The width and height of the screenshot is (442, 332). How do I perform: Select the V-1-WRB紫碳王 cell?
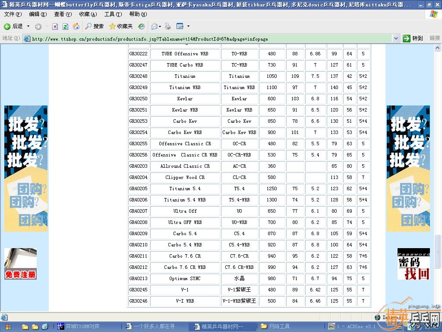[239, 301]
